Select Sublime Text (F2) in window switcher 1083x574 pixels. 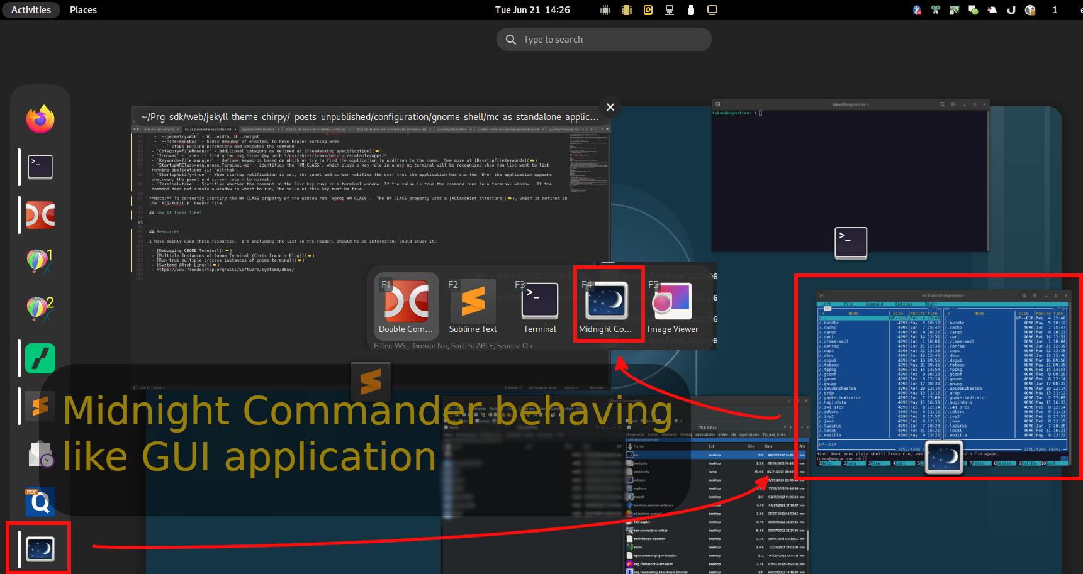click(473, 306)
